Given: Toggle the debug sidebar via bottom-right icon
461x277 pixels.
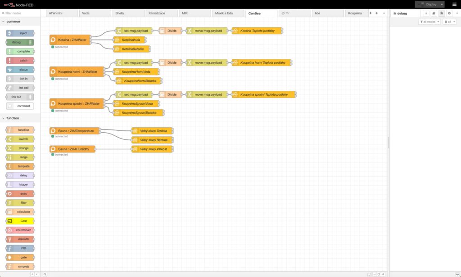Looking at the screenshot, I should point(457,274).
